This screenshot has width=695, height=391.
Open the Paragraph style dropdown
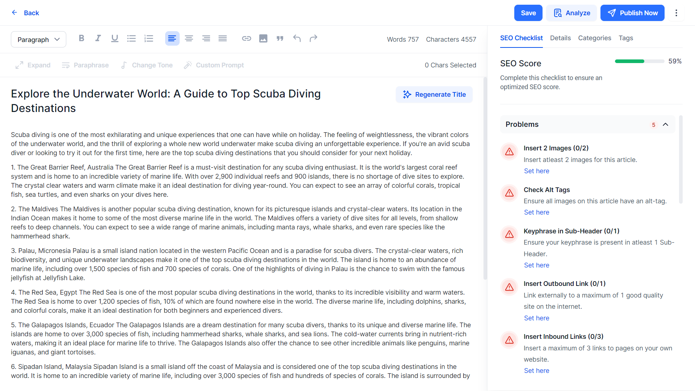pyautogui.click(x=38, y=39)
